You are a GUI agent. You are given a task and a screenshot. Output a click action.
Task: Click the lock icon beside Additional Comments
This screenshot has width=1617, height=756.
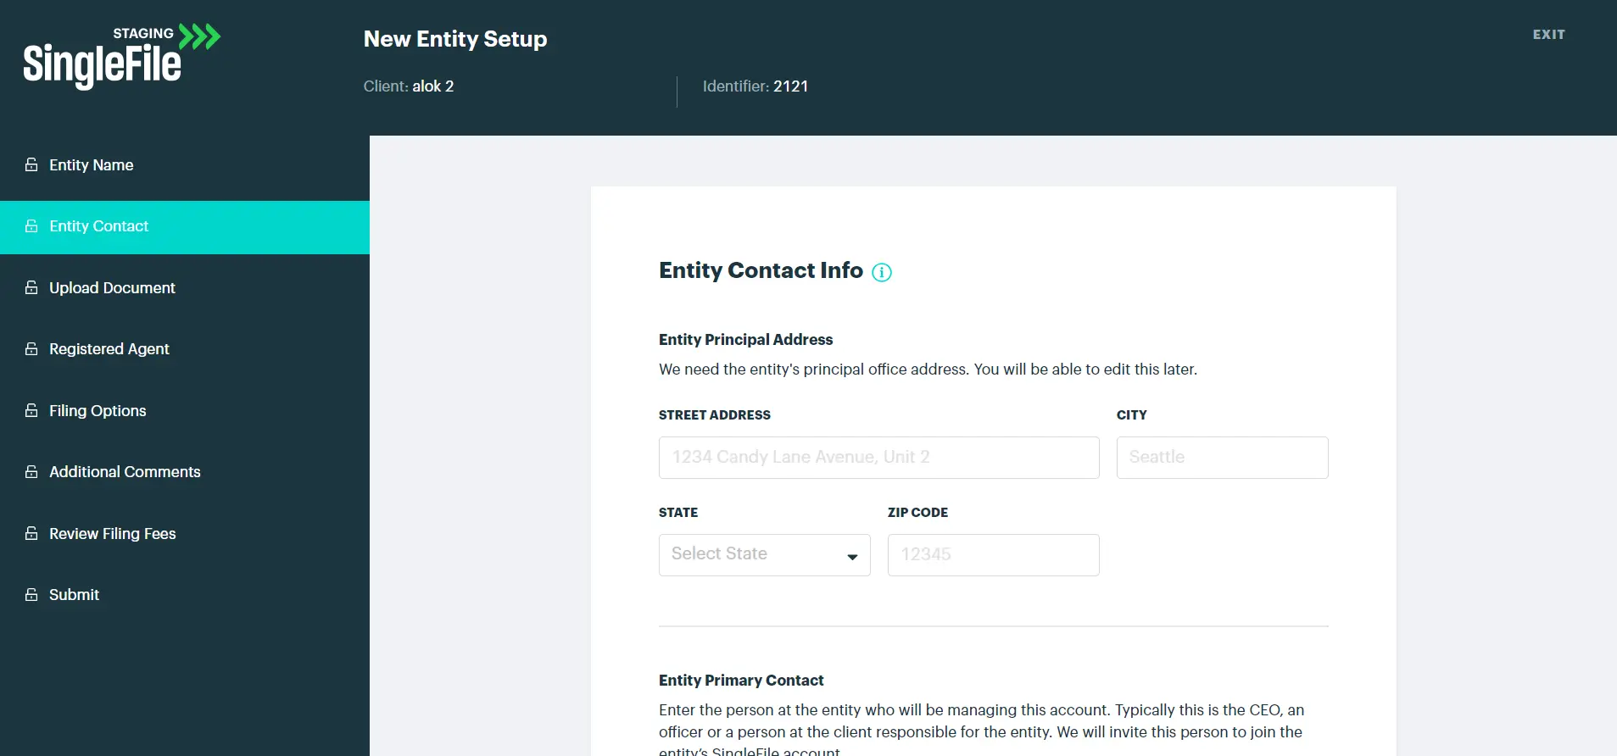(31, 471)
